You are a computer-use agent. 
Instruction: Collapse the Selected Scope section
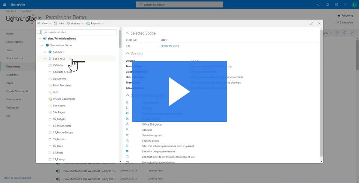pos(127,33)
